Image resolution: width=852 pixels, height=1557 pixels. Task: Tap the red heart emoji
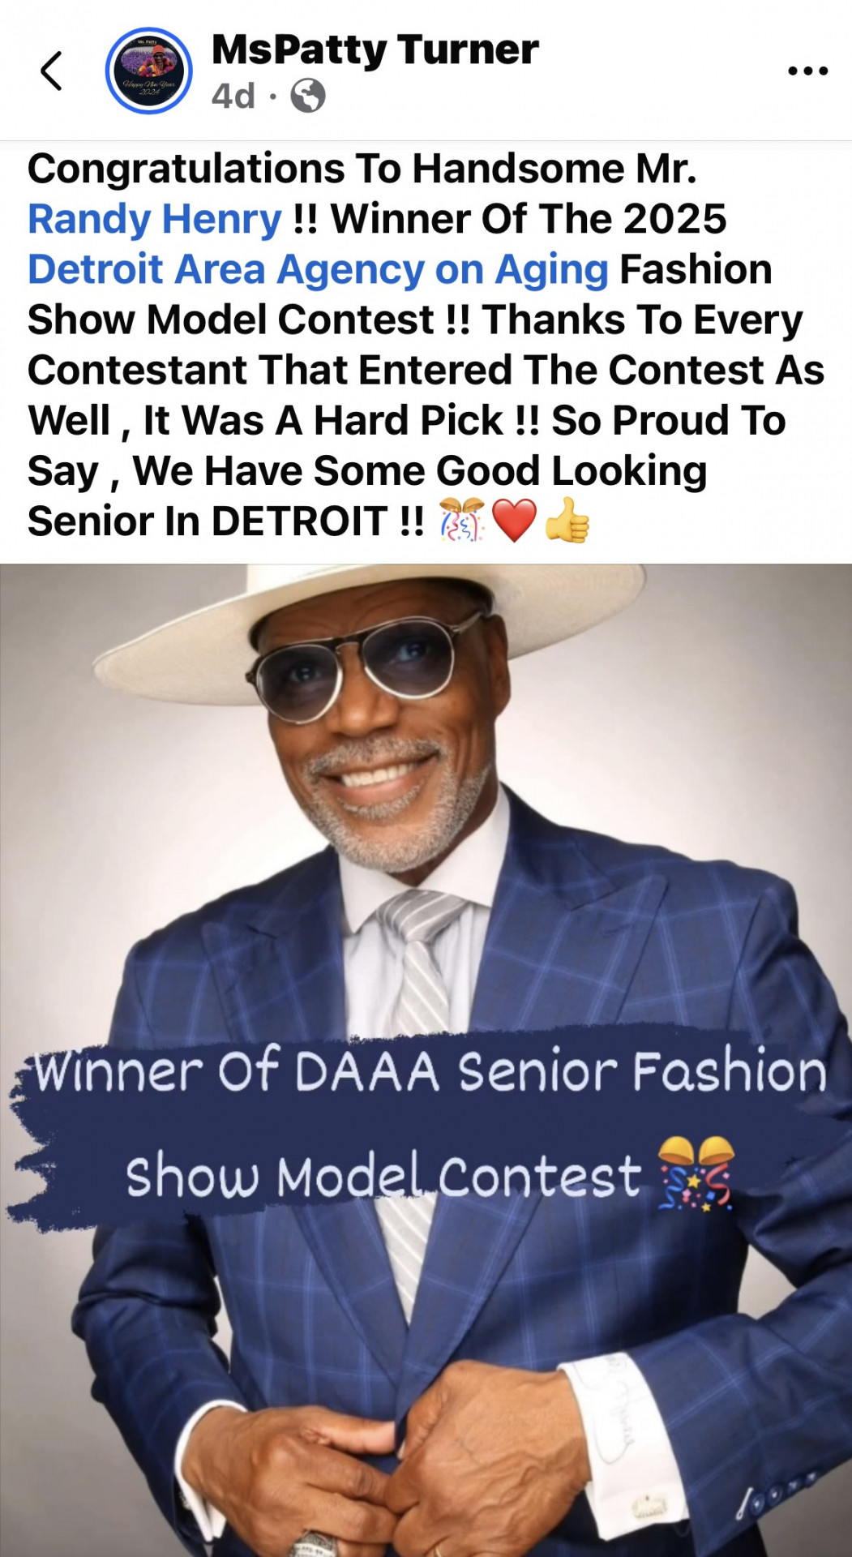pyautogui.click(x=514, y=521)
